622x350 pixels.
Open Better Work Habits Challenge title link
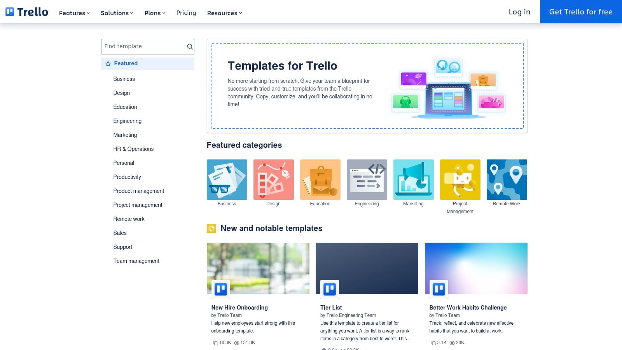point(468,308)
